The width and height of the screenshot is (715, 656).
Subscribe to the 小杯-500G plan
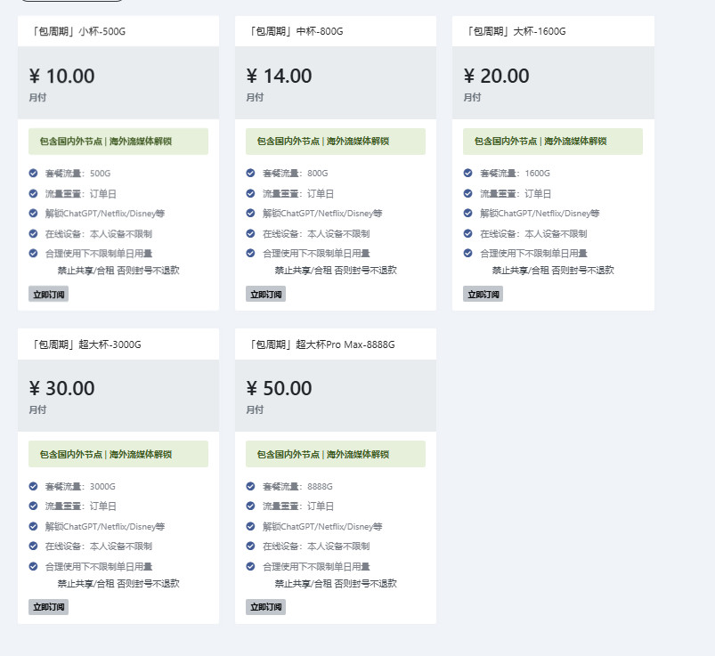[x=48, y=294]
